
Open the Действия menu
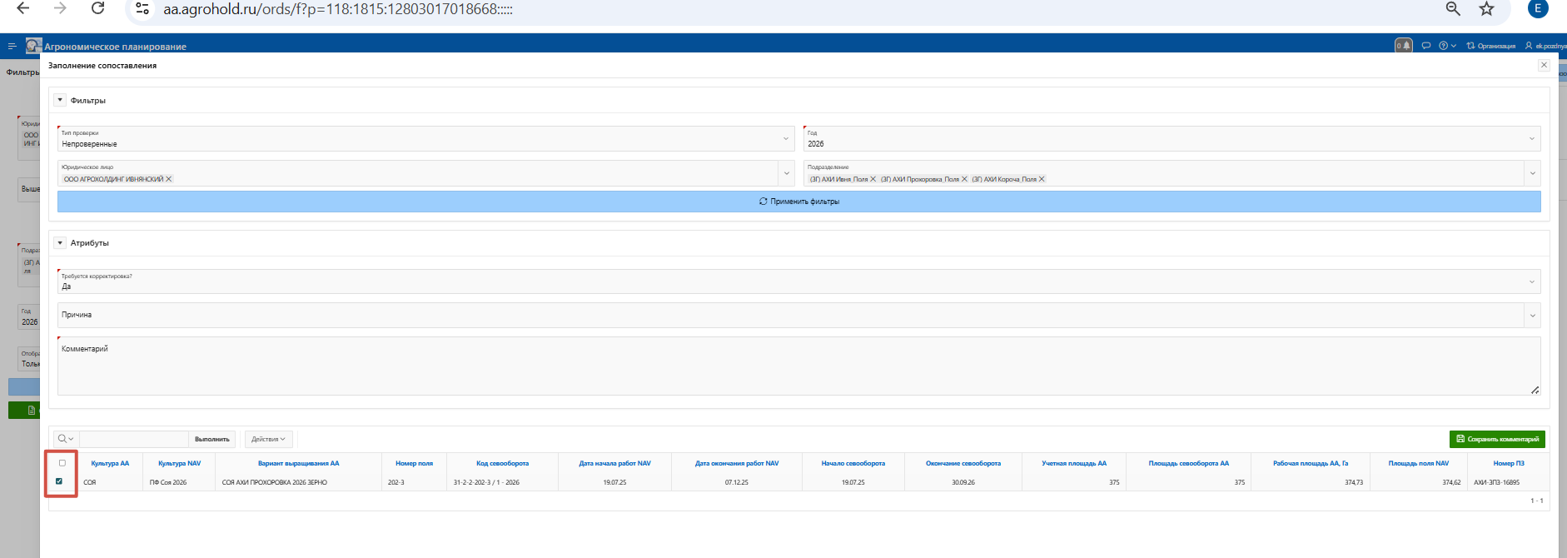pos(268,439)
